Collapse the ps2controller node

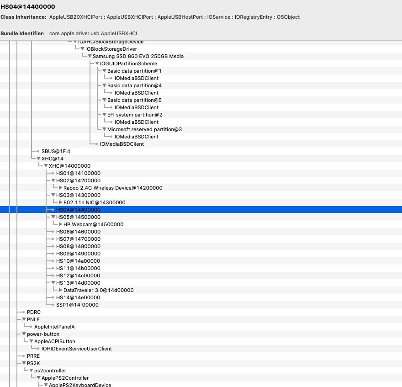[x=31, y=371]
